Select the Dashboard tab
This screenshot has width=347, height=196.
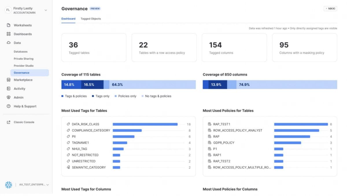point(68,19)
